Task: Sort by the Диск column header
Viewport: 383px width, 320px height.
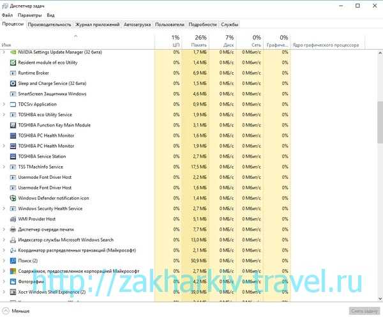Action: tap(223, 41)
